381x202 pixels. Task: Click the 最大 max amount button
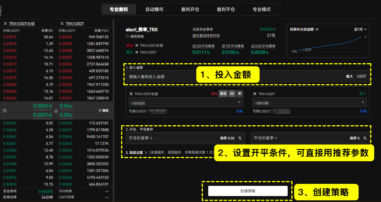(x=349, y=76)
